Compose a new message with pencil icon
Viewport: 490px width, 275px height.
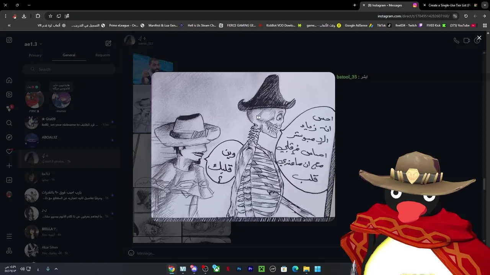pyautogui.click(x=108, y=44)
